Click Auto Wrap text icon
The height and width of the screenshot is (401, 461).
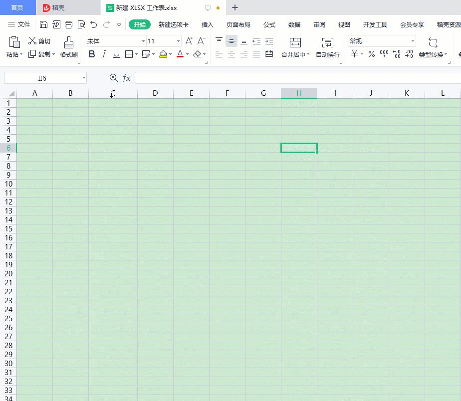coord(327,42)
